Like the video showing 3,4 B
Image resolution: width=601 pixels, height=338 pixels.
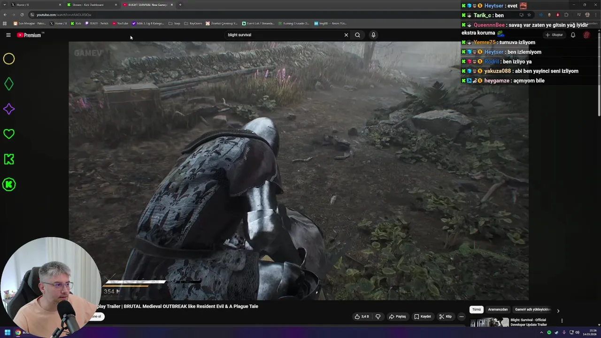[362, 316]
